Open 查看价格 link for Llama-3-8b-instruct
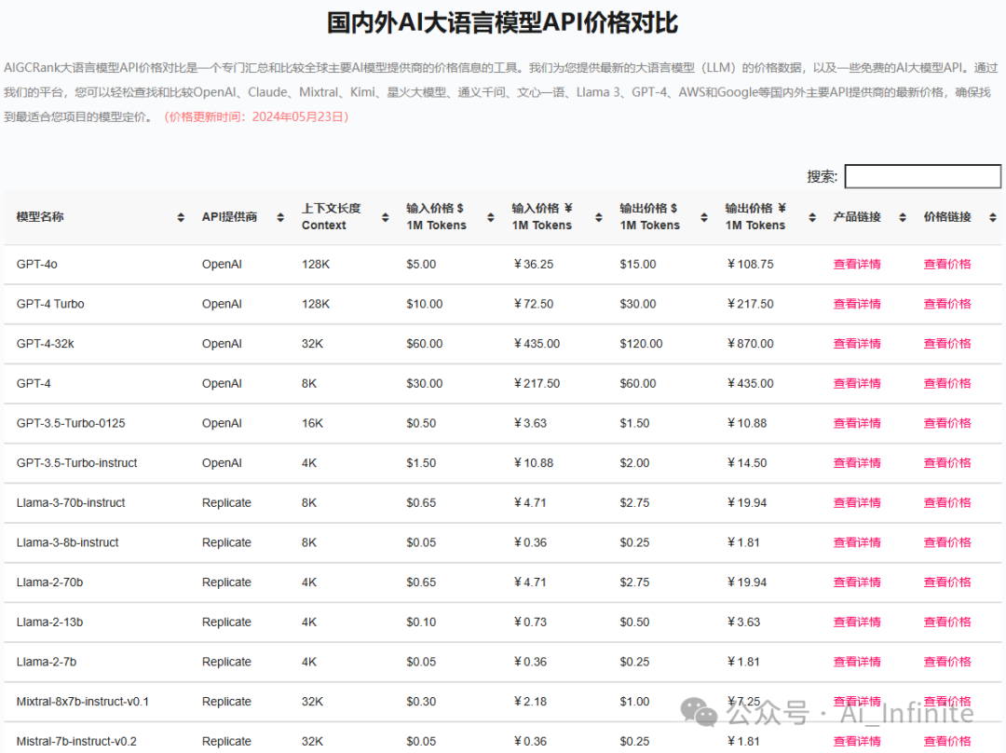1006x753 pixels. point(947,542)
